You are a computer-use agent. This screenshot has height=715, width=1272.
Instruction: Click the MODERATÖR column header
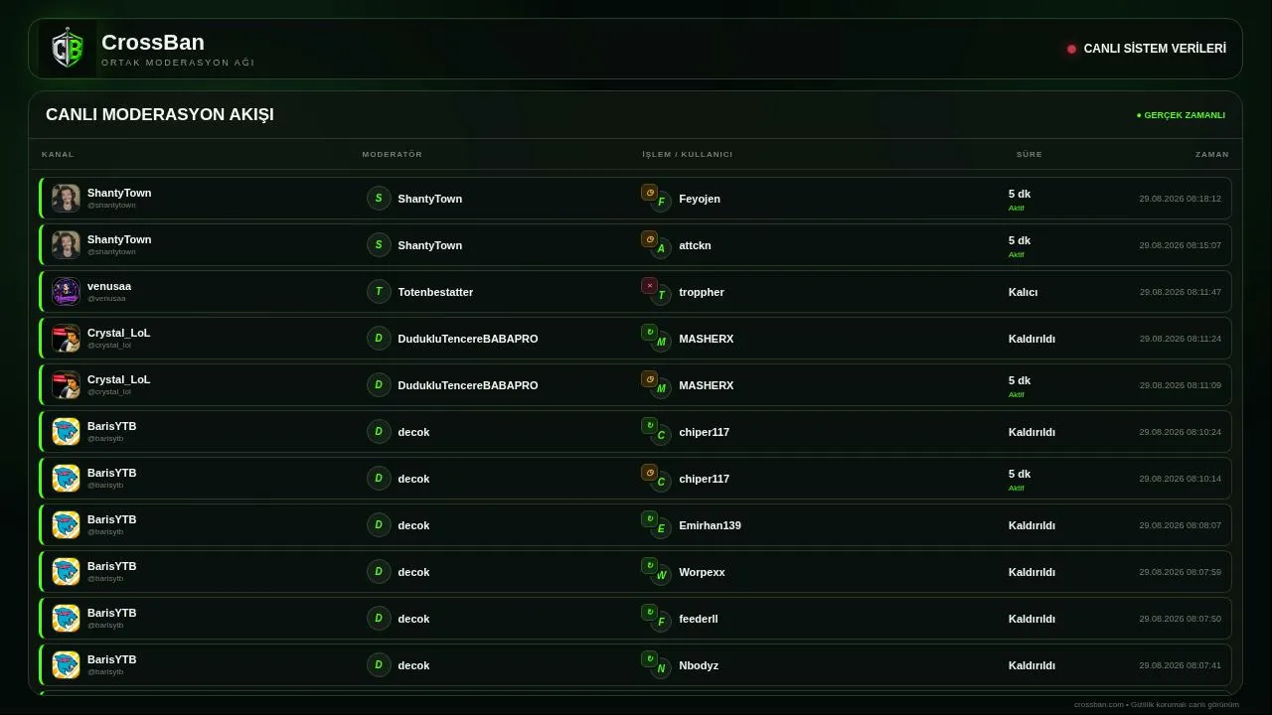click(x=393, y=154)
